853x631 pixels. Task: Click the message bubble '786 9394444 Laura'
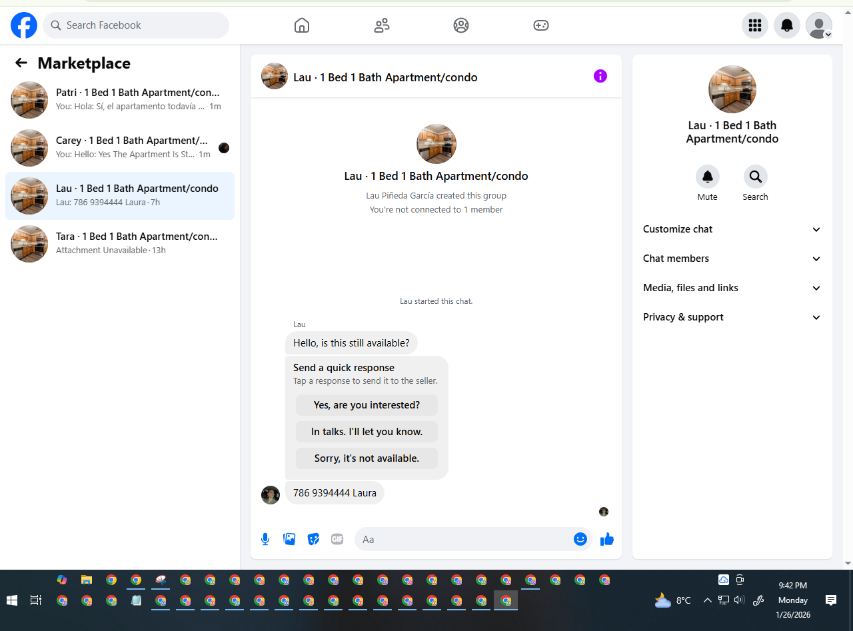point(335,493)
